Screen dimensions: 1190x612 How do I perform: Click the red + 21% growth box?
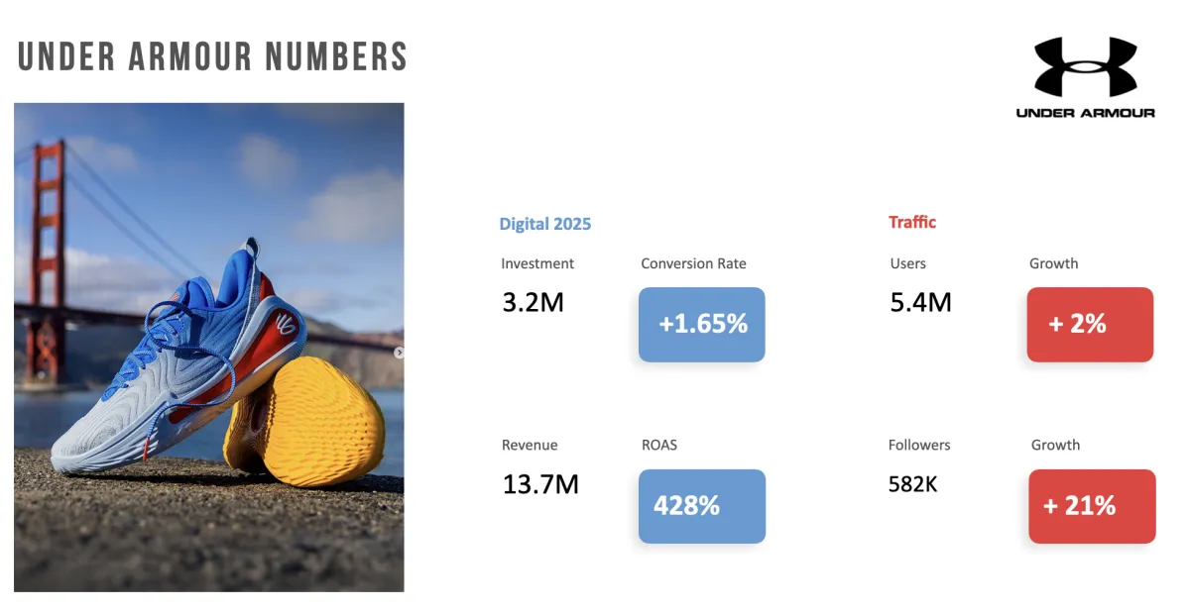pyautogui.click(x=1092, y=506)
